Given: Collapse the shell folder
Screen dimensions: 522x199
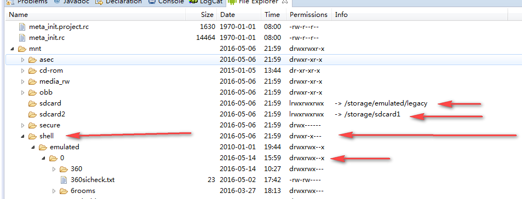Looking at the screenshot, I should 22,136.
